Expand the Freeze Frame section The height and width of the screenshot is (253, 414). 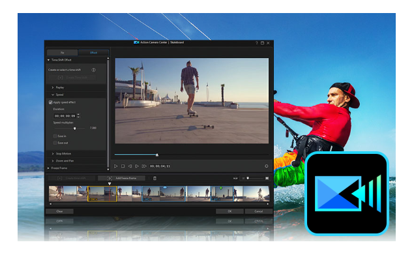click(x=49, y=168)
